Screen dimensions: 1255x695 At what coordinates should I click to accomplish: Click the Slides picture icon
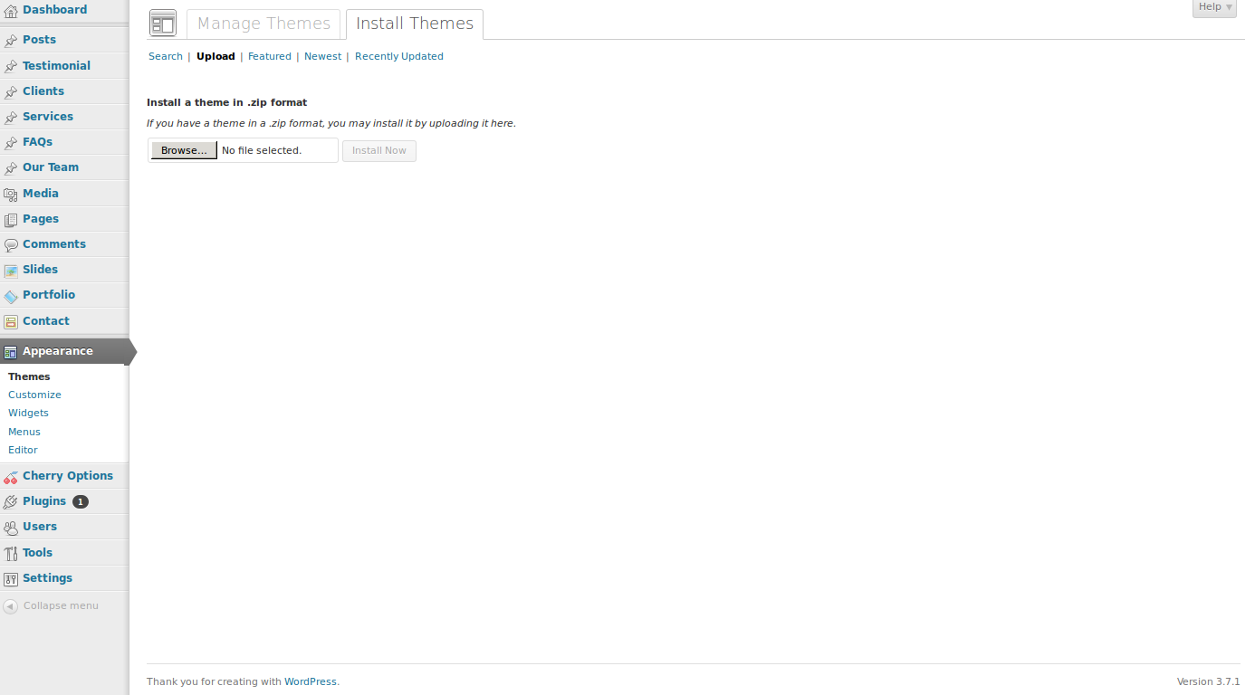11,270
